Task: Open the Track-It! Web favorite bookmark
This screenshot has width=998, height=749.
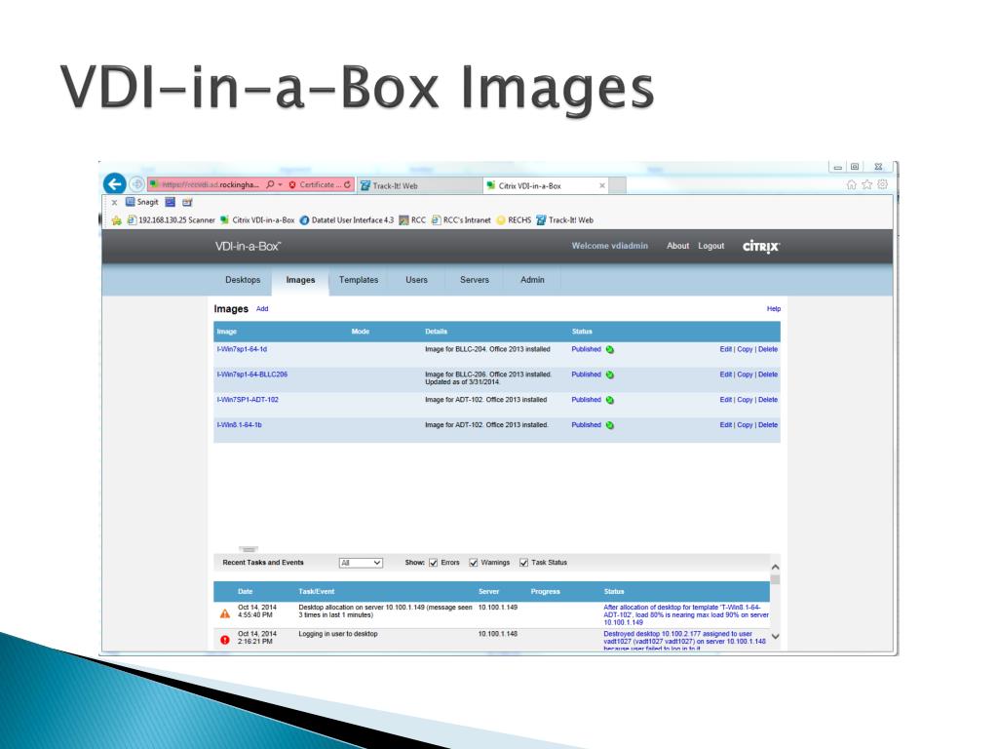Action: pyautogui.click(x=565, y=220)
